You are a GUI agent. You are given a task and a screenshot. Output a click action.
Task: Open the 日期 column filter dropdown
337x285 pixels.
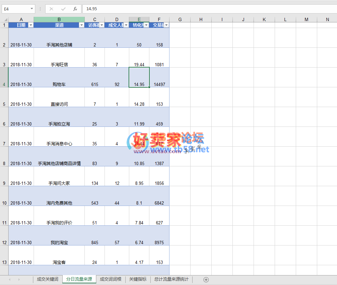30,25
